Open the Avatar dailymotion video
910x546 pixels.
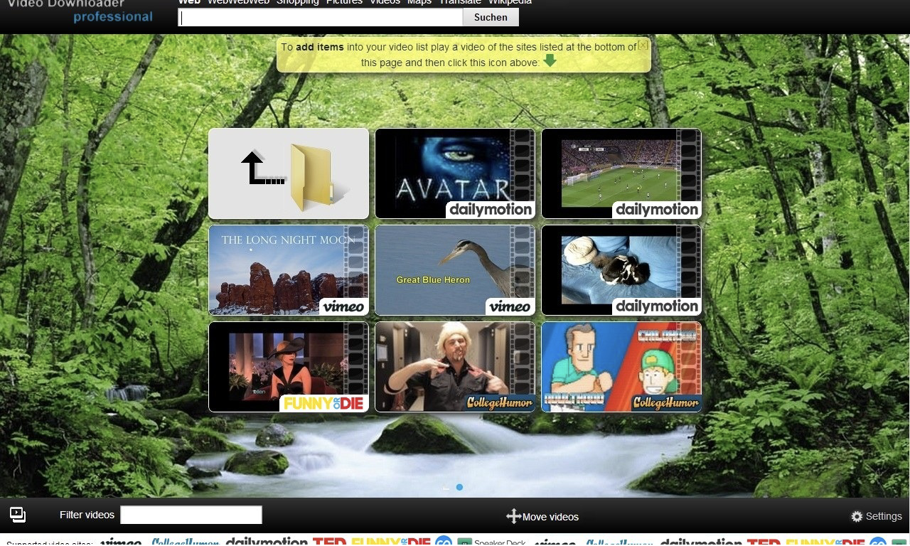click(455, 173)
